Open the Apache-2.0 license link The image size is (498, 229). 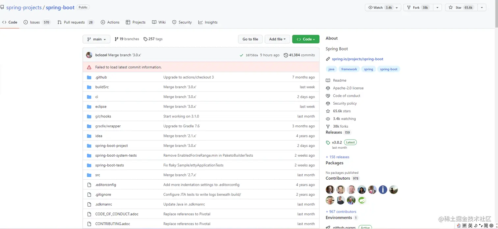345,88
